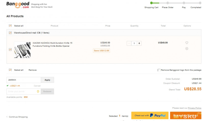Click the Completed step label
The image size is (204, 121).
click(196, 7)
